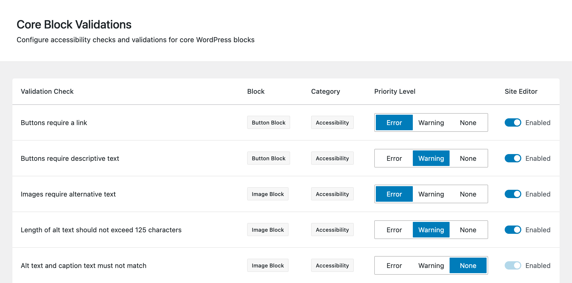
Task: Set alt text length check priority to Error
Action: point(394,230)
